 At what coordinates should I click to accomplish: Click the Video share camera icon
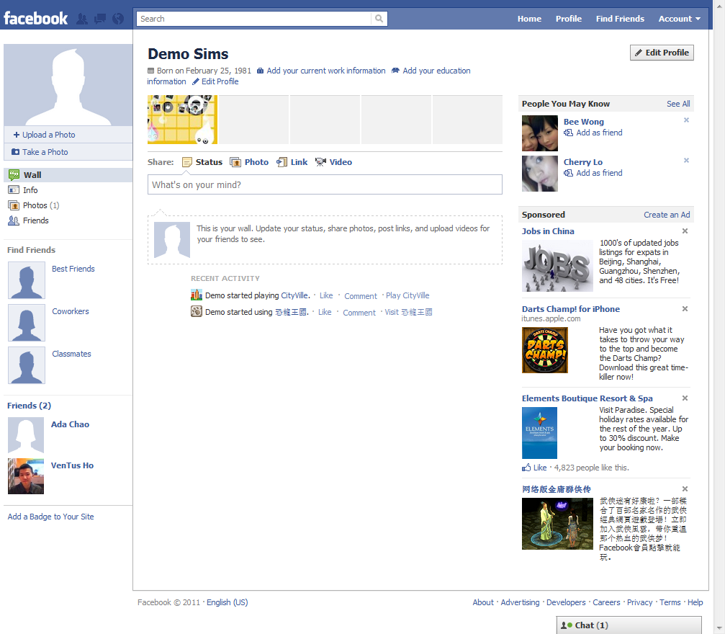click(x=320, y=162)
